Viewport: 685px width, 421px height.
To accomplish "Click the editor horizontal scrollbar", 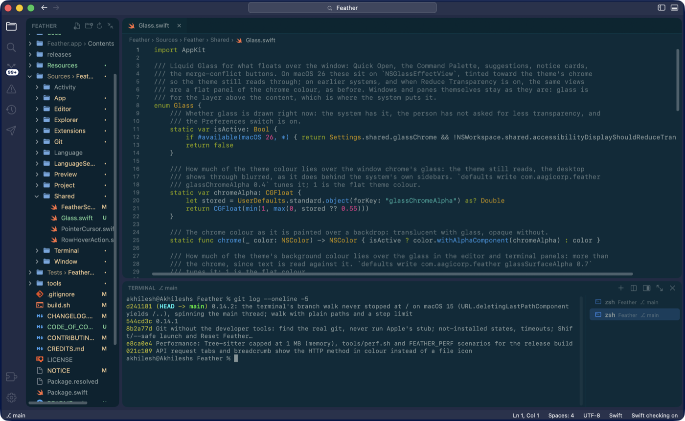I will click(392, 274).
